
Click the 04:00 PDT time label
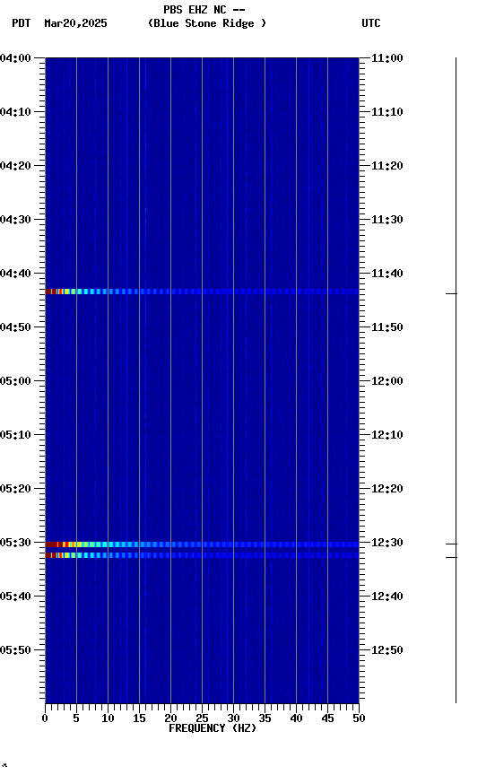pyautogui.click(x=15, y=57)
